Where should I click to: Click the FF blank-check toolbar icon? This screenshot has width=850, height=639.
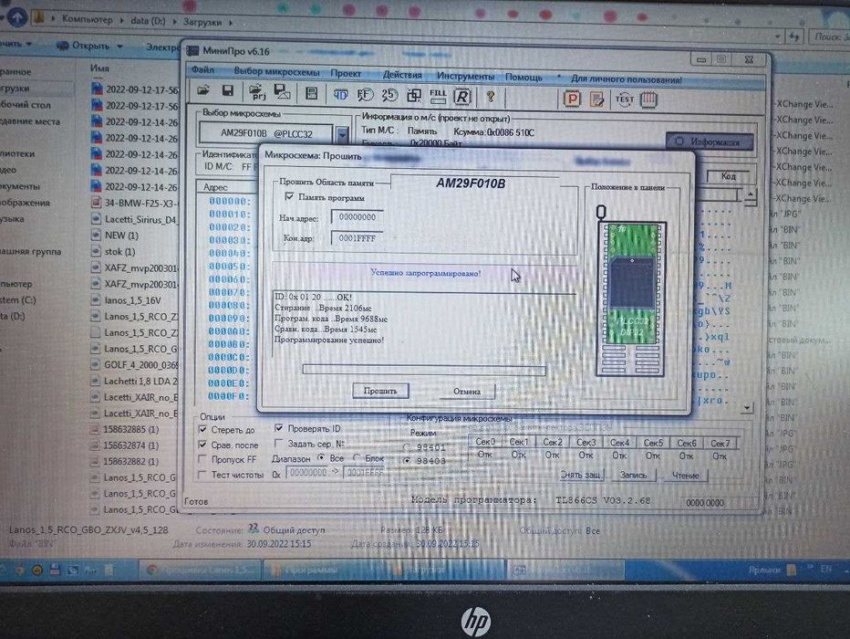[x=365, y=95]
